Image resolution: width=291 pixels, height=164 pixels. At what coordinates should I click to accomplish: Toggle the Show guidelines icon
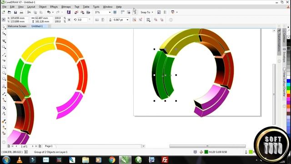(x=135, y=12)
